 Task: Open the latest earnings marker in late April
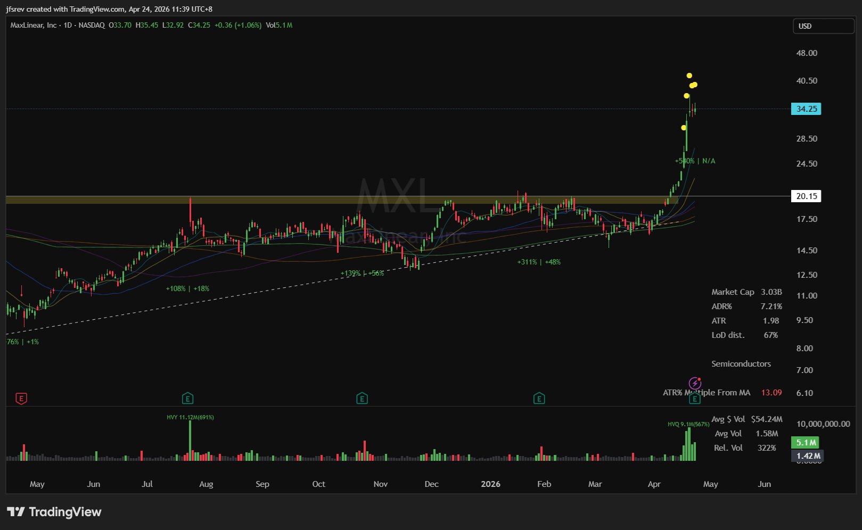pos(694,398)
